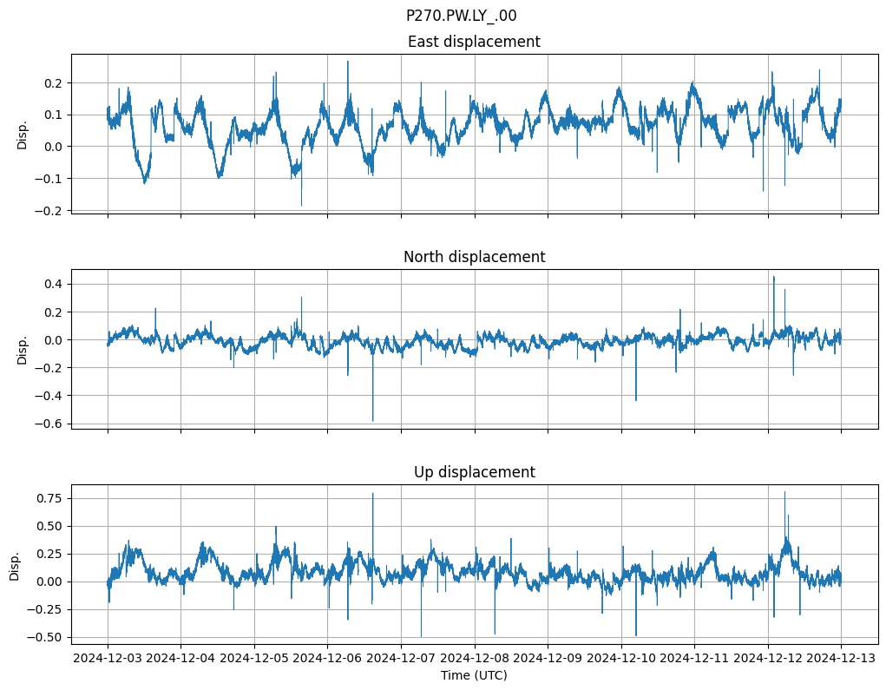The width and height of the screenshot is (886, 690).
Task: Select the East displacement plot title
Action: 474,42
